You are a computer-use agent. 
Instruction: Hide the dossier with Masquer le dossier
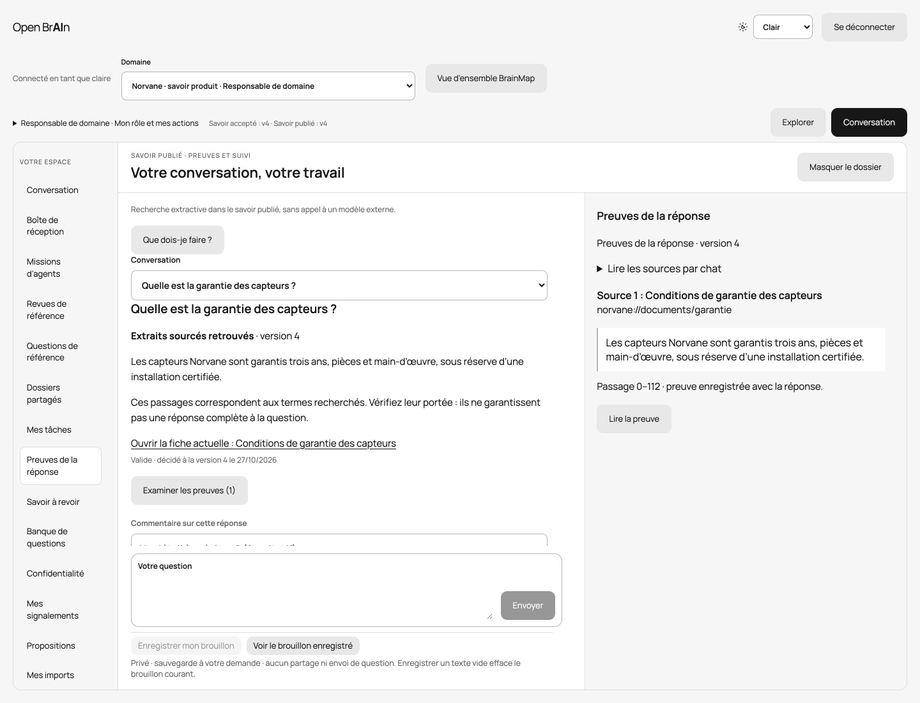pos(845,167)
